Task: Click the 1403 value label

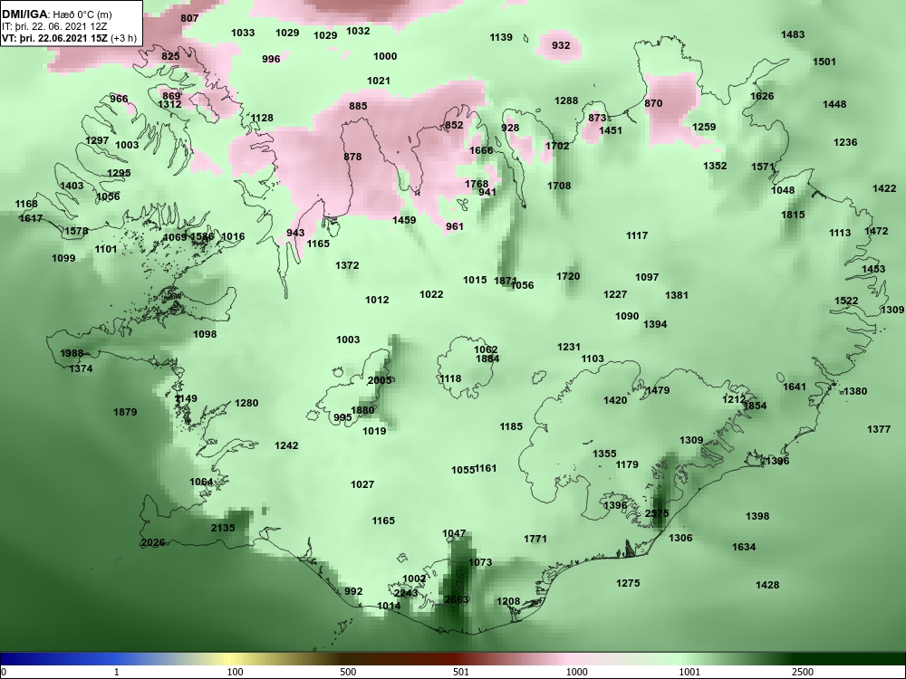Action: pos(72,186)
